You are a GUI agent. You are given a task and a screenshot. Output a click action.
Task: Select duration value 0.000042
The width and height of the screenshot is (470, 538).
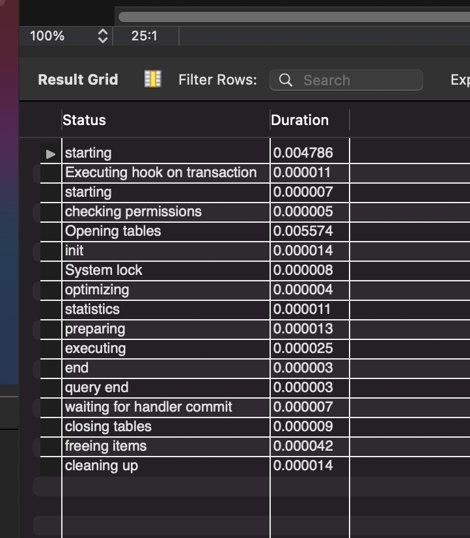(x=310, y=446)
